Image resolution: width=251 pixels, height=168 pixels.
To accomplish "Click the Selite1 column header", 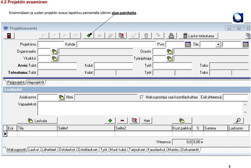I will 86,128.
